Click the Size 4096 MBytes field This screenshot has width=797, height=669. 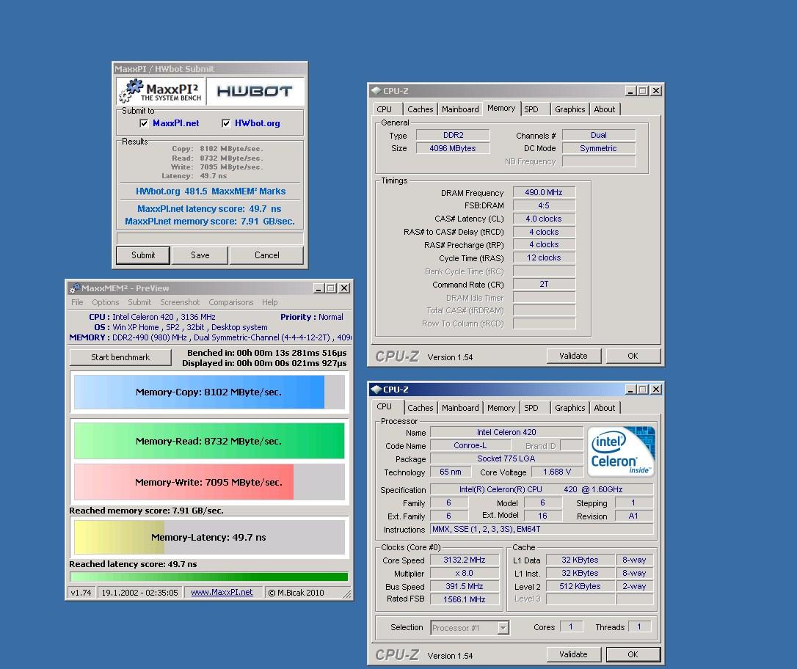pyautogui.click(x=453, y=148)
